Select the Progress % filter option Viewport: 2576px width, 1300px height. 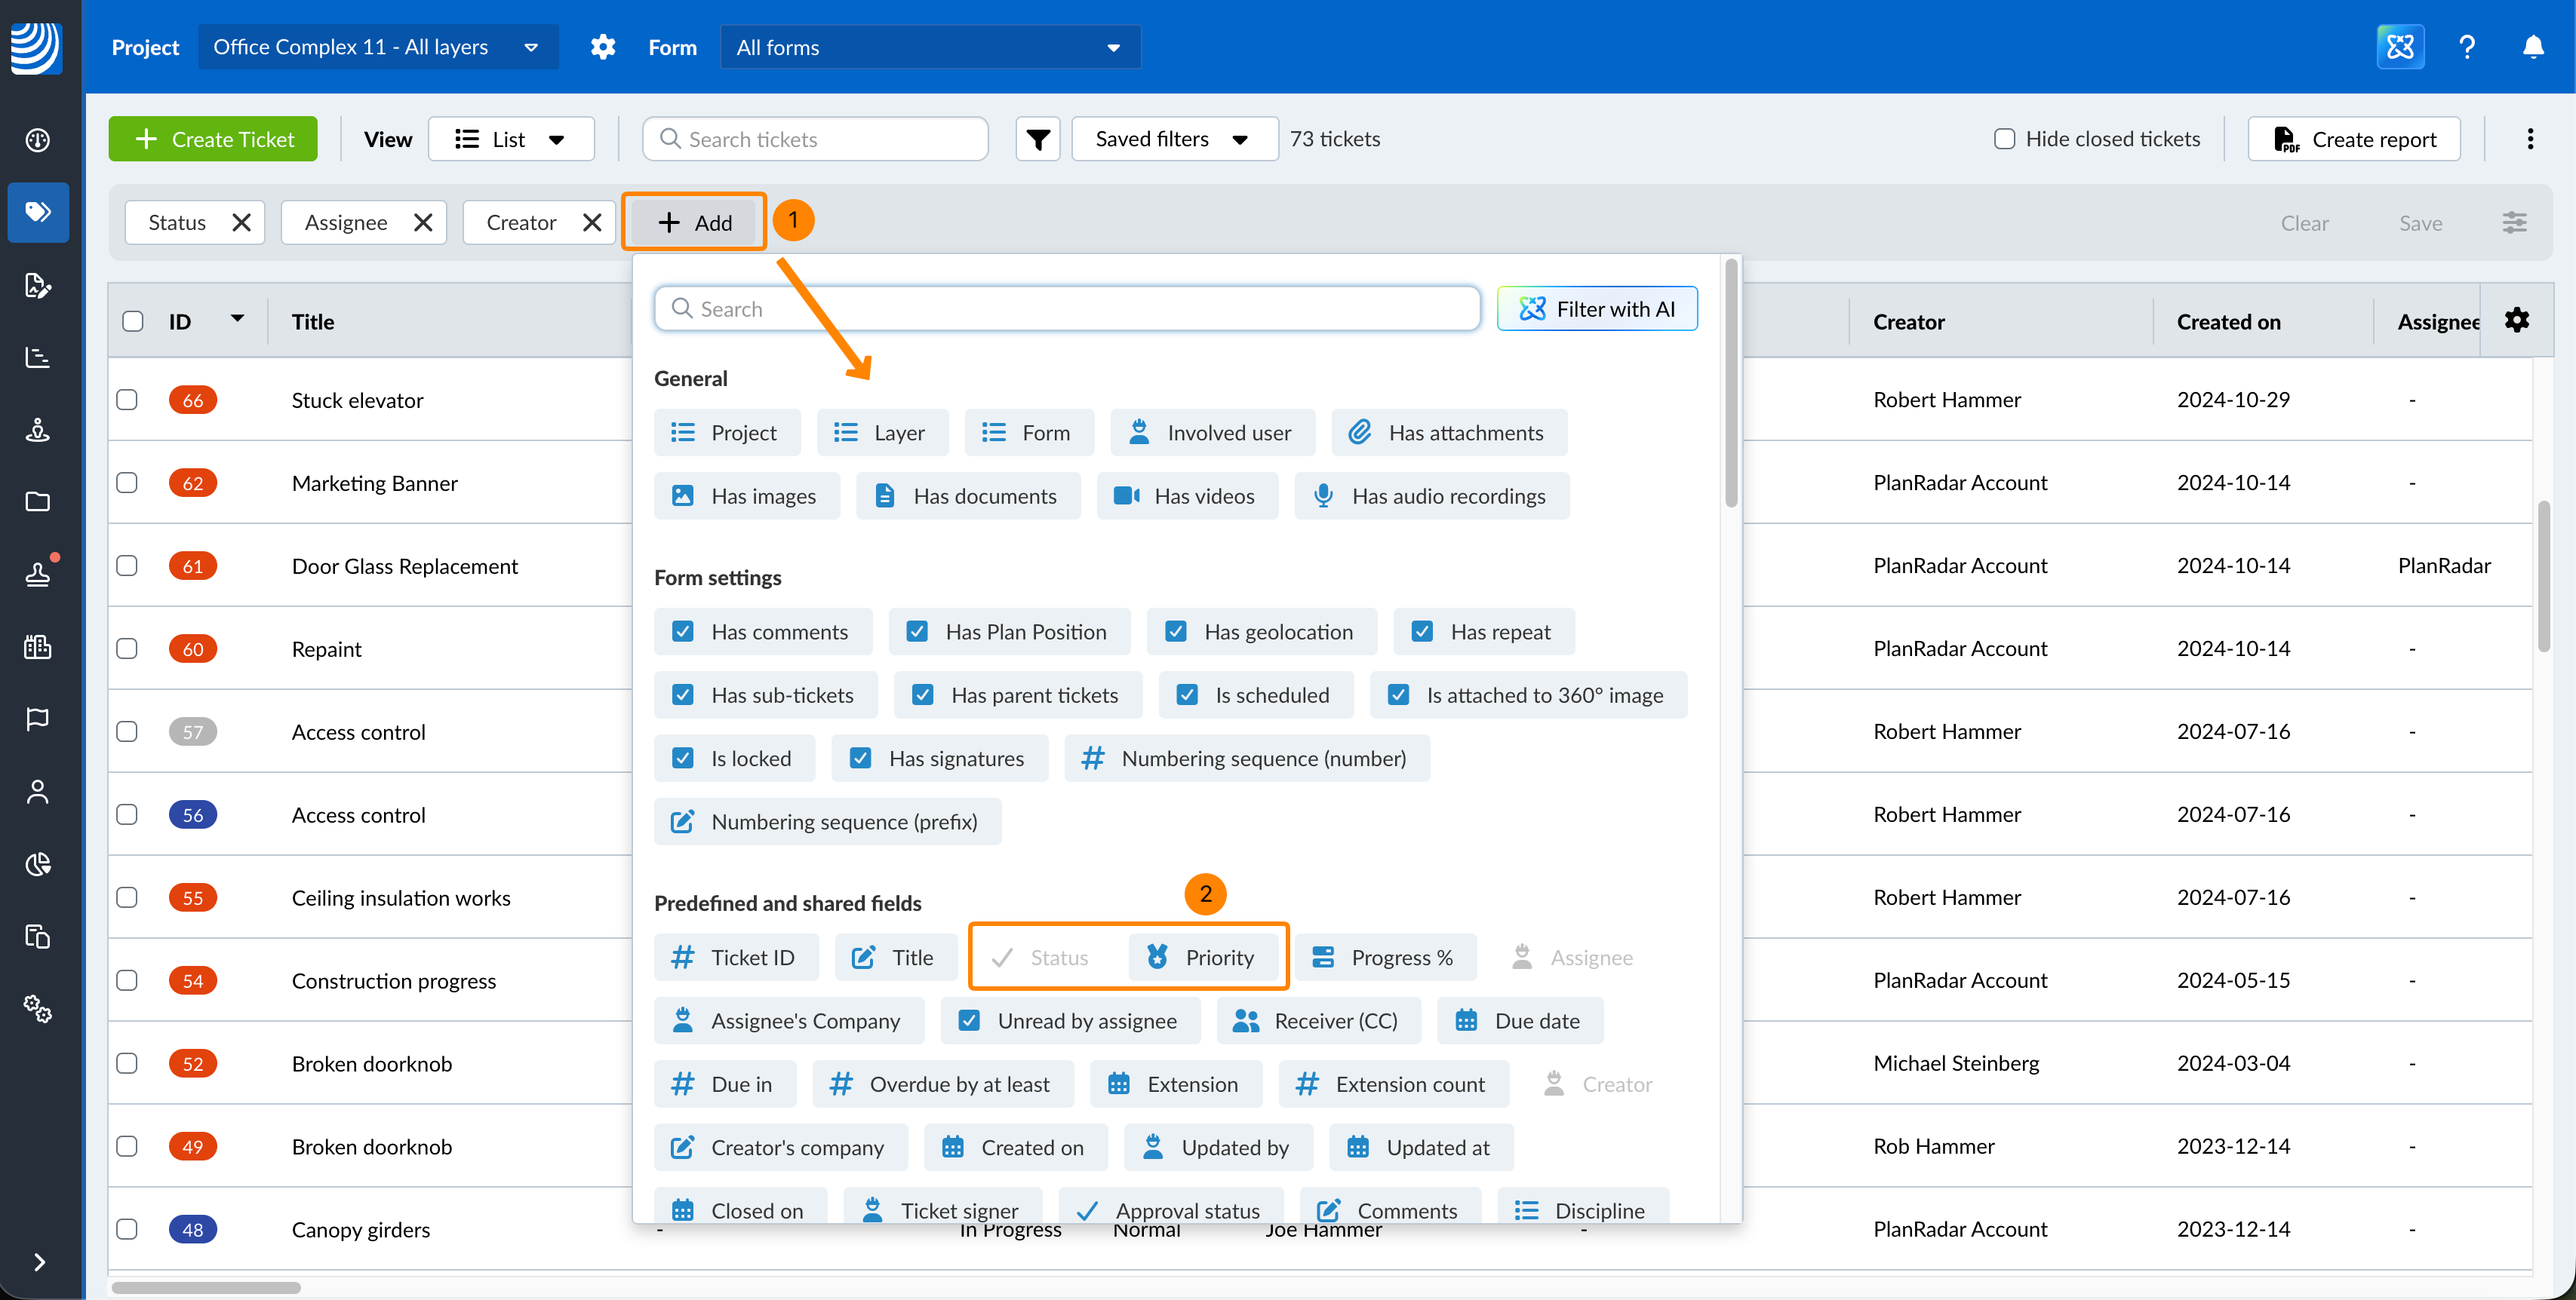(x=1385, y=957)
